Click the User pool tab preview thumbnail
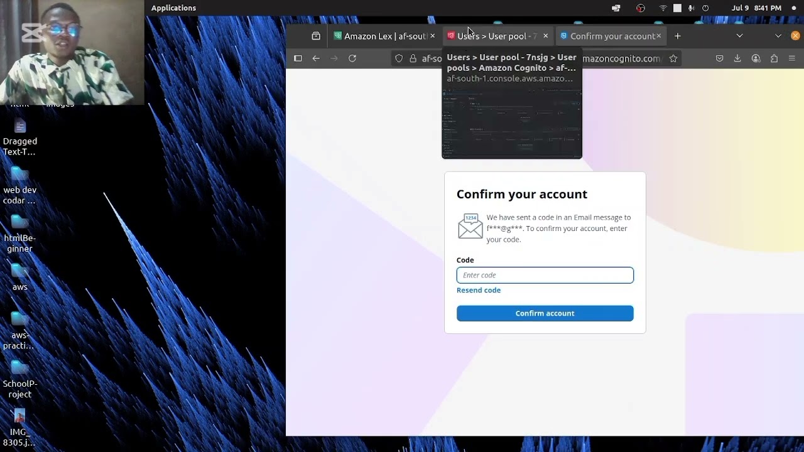The image size is (804, 452). click(512, 123)
